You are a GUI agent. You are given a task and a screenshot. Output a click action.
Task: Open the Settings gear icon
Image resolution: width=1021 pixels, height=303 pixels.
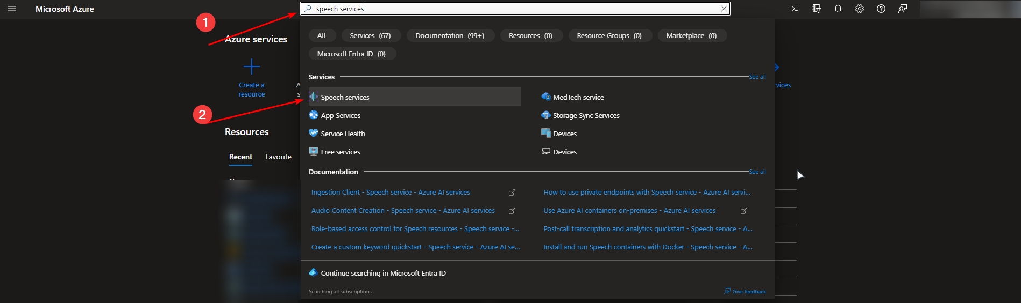tap(860, 9)
